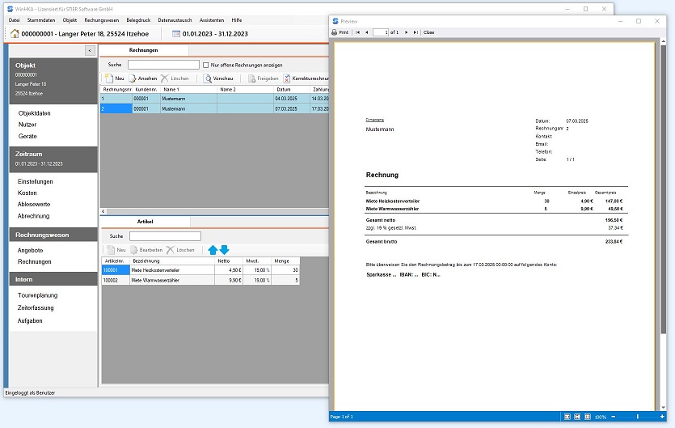Screen dimensions: 675x428
Task: Move article down with blue down arrow
Action: [225, 250]
